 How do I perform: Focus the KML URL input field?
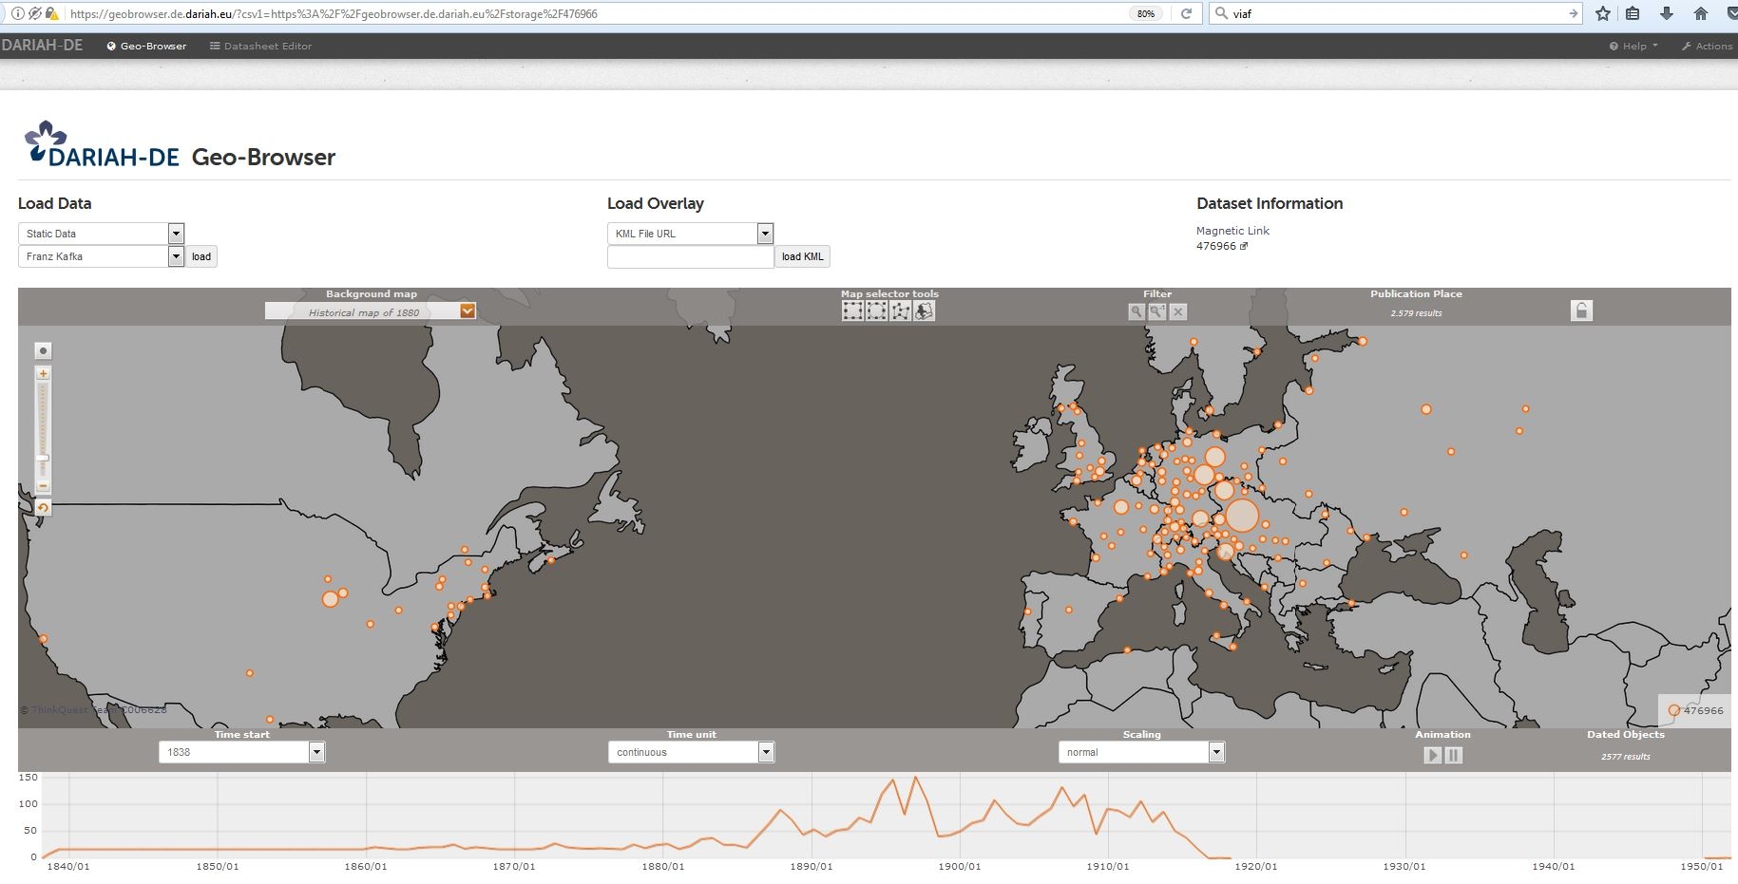click(690, 256)
